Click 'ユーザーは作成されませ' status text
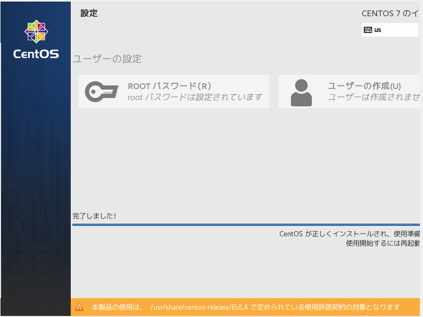 coord(374,97)
